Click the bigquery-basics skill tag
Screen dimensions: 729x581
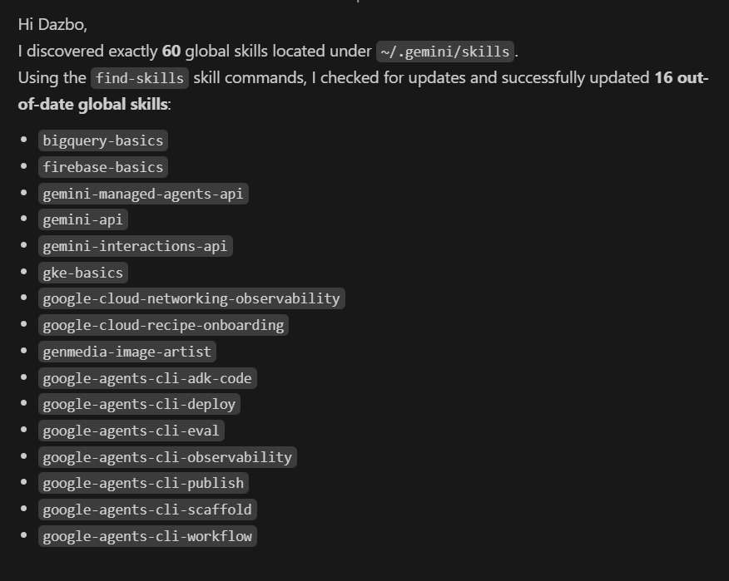(102, 140)
